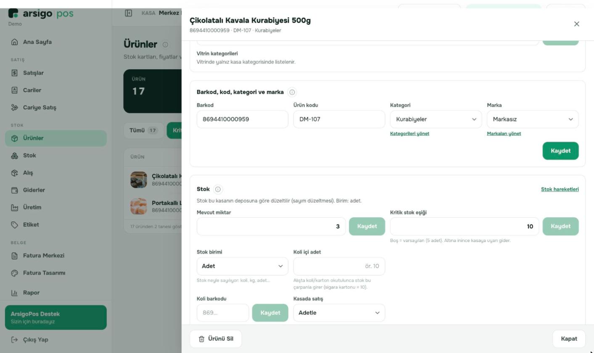Click Kaydet next to Kritik stok eşiği
Image resolution: width=594 pixels, height=353 pixels.
point(561,227)
